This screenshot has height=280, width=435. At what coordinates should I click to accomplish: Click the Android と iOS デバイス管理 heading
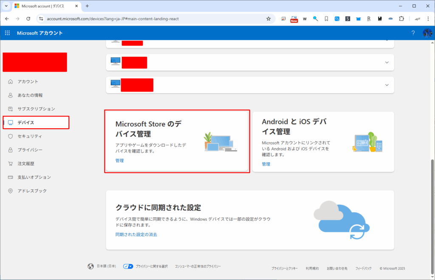pos(294,126)
